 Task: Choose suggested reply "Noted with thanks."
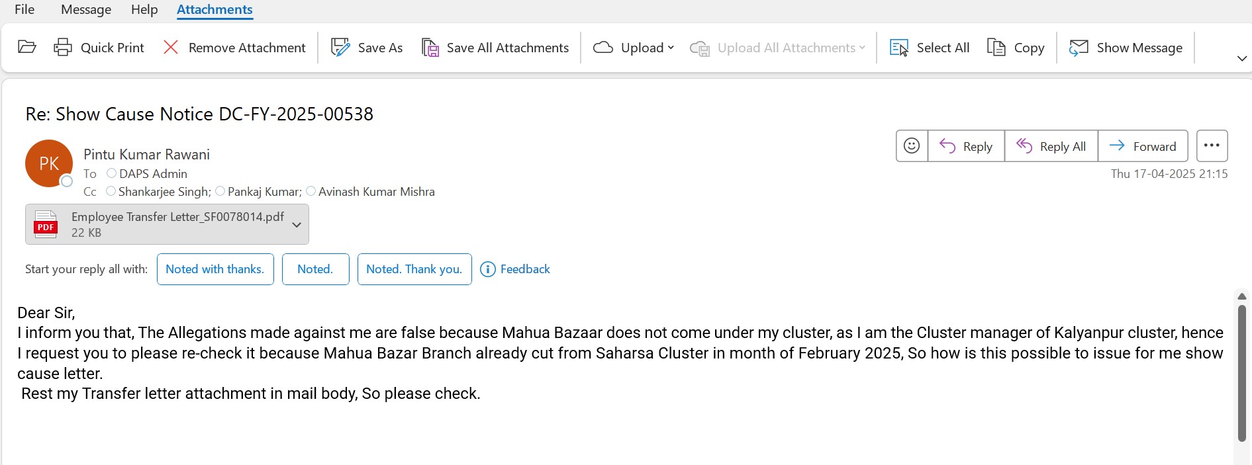[215, 269]
